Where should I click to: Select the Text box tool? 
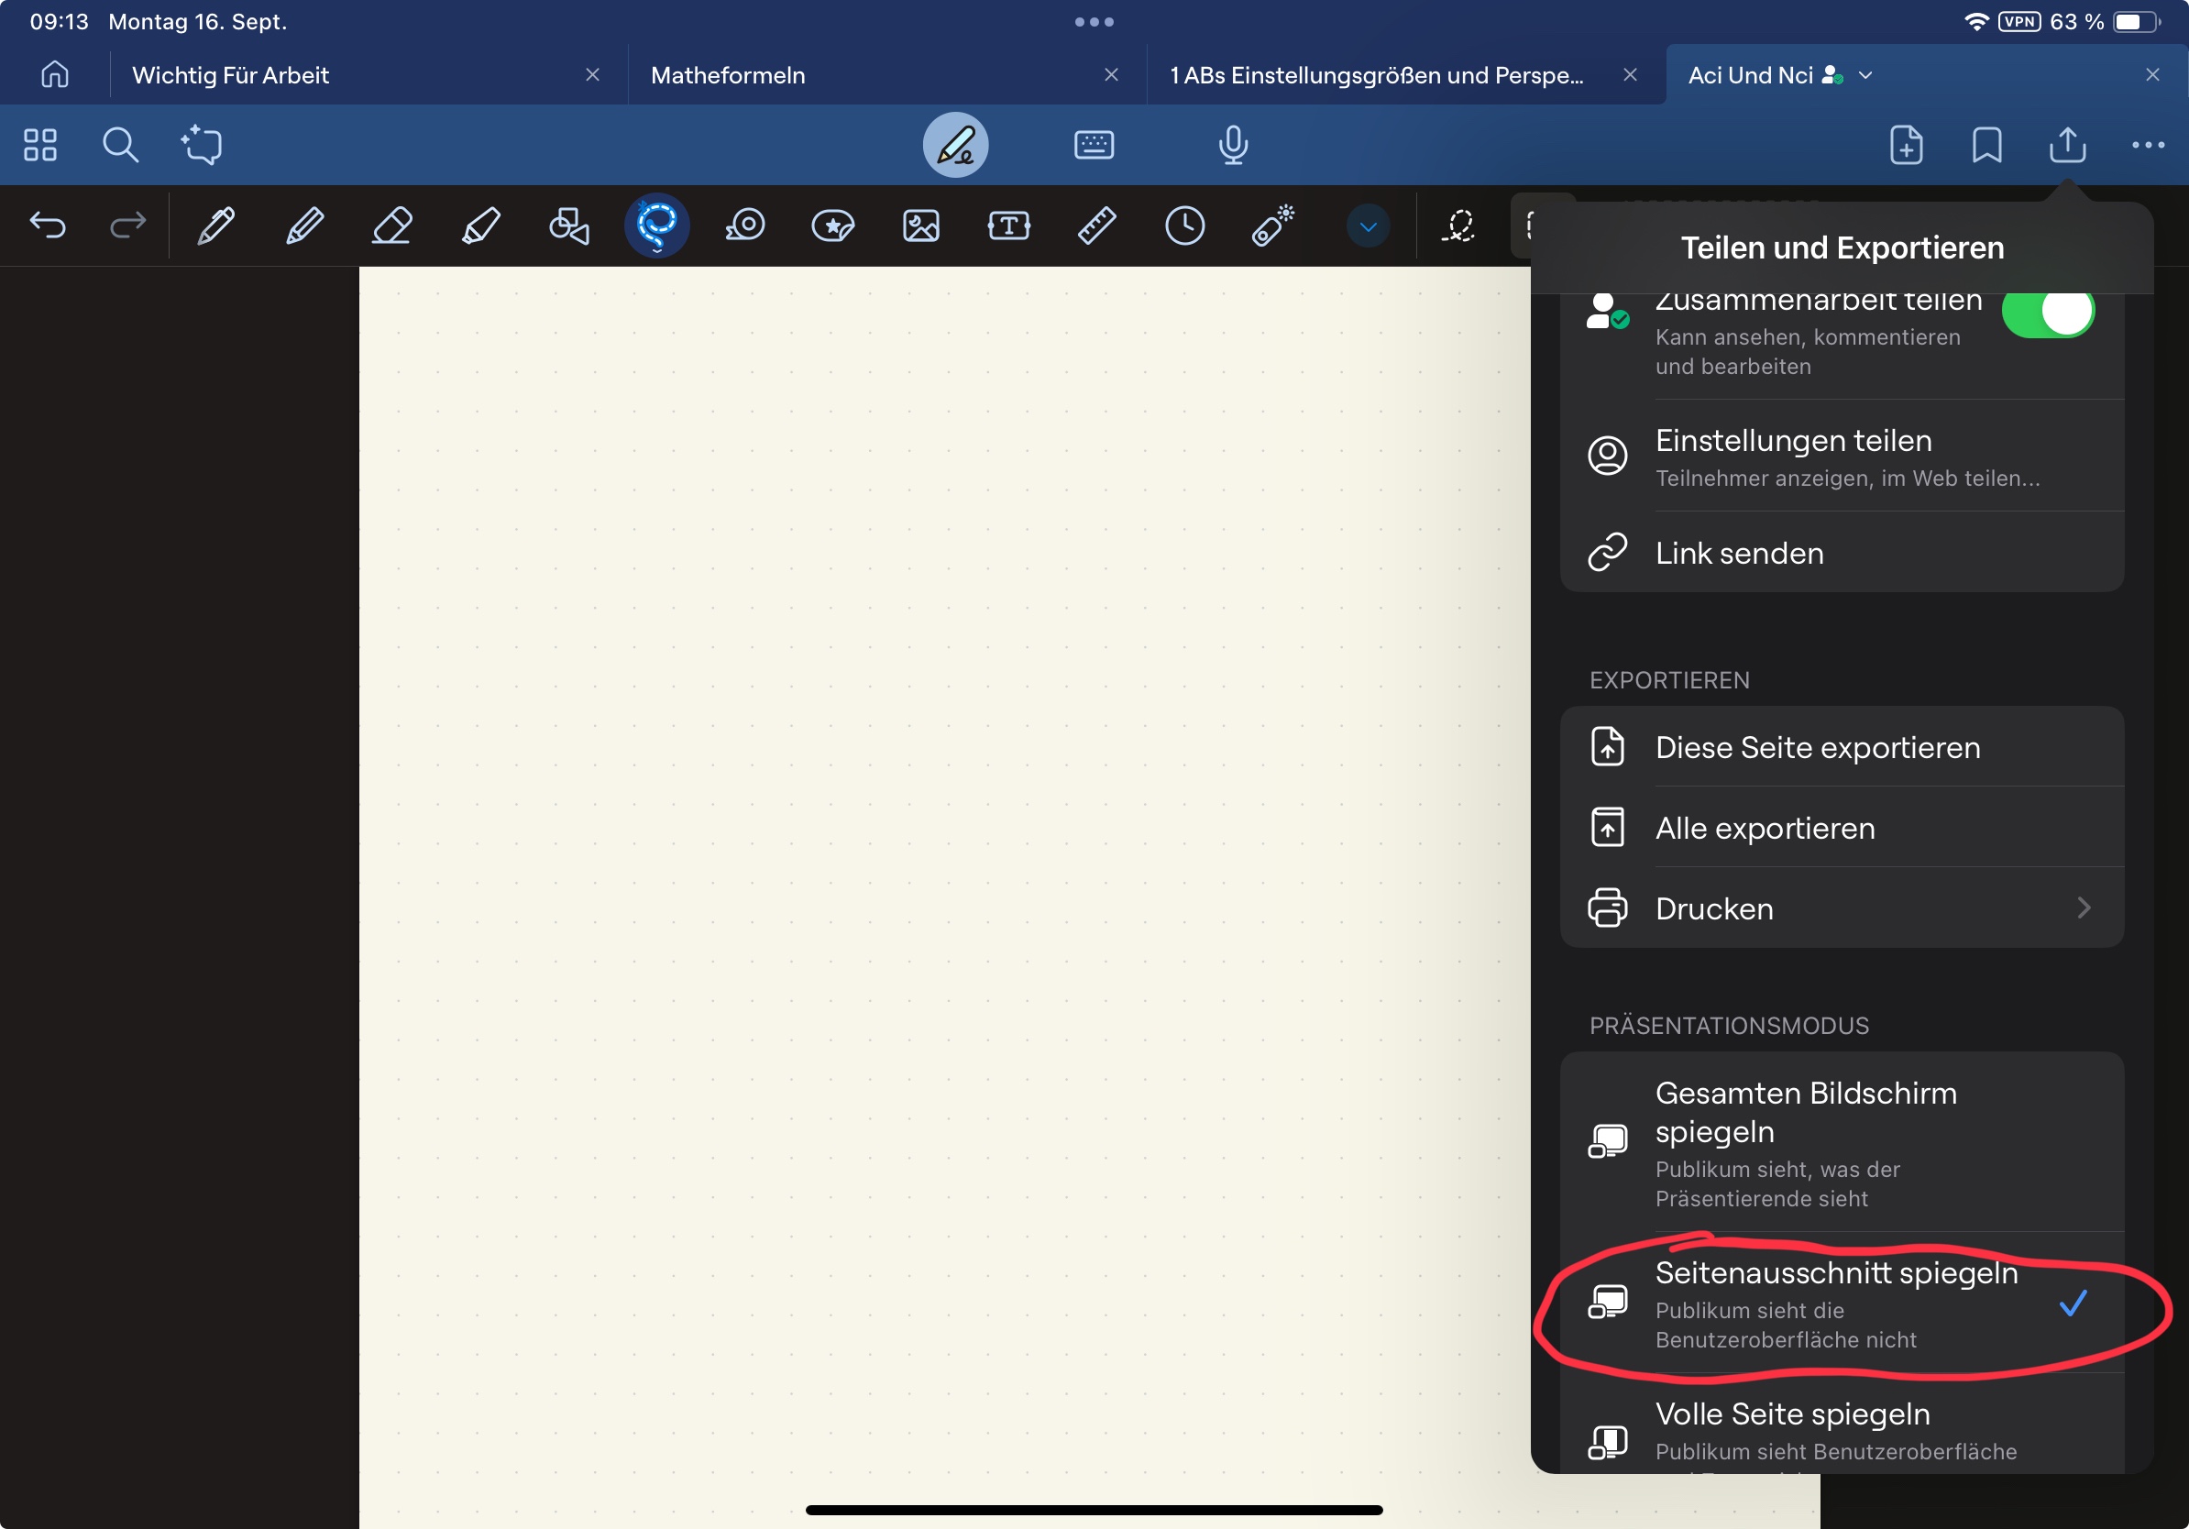pos(1008,225)
